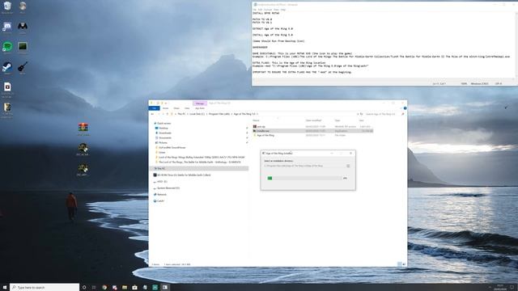
Task: Open BD-ROM Drive in navigation pane
Action: 182,175
